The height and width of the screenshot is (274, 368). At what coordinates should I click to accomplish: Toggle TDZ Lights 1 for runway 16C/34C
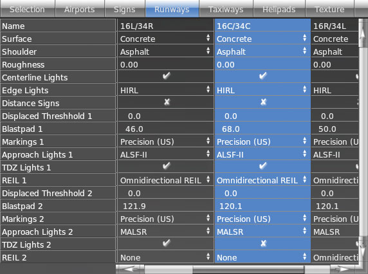point(263,167)
